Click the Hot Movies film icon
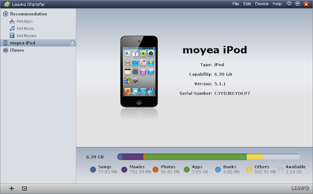This screenshot has width=313, height=194. (x=12, y=35)
